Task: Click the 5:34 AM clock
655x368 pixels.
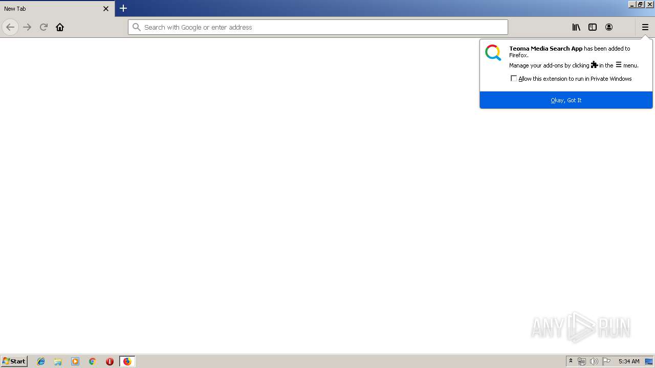Action: coord(629,361)
